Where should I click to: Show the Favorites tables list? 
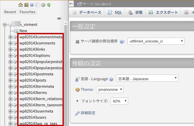[28, 12]
